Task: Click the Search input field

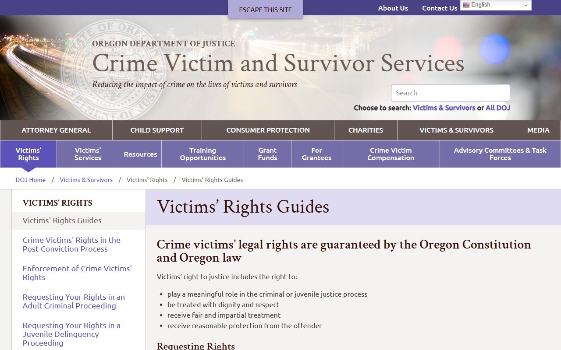Action: 451,93
